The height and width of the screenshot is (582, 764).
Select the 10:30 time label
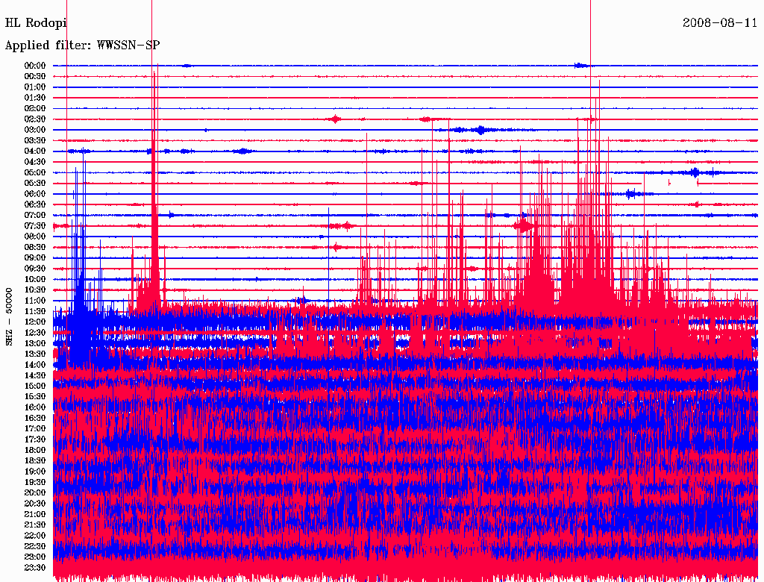click(35, 290)
